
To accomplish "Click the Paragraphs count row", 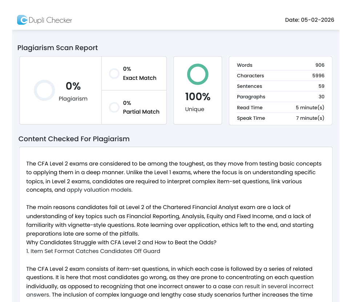I will tap(280, 97).
